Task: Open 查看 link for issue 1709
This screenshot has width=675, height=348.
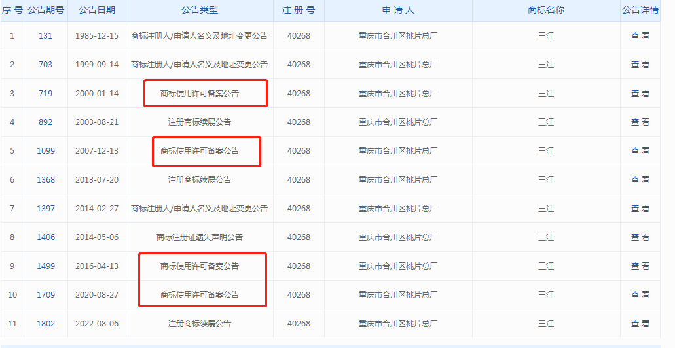Action: point(640,294)
